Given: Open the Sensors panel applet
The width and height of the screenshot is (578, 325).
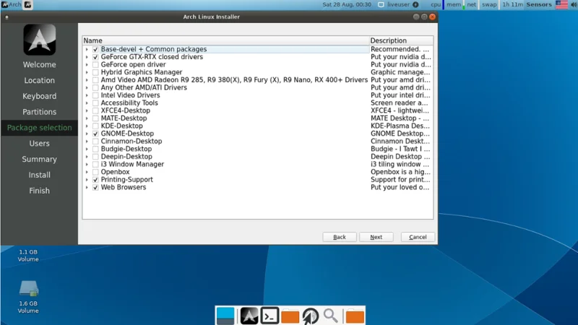Looking at the screenshot, I should pyautogui.click(x=539, y=5).
